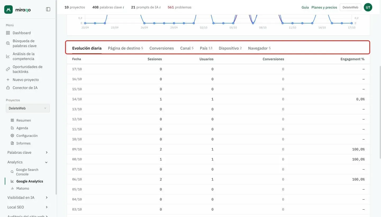Click the Sesiones column header

pyautogui.click(x=155, y=59)
